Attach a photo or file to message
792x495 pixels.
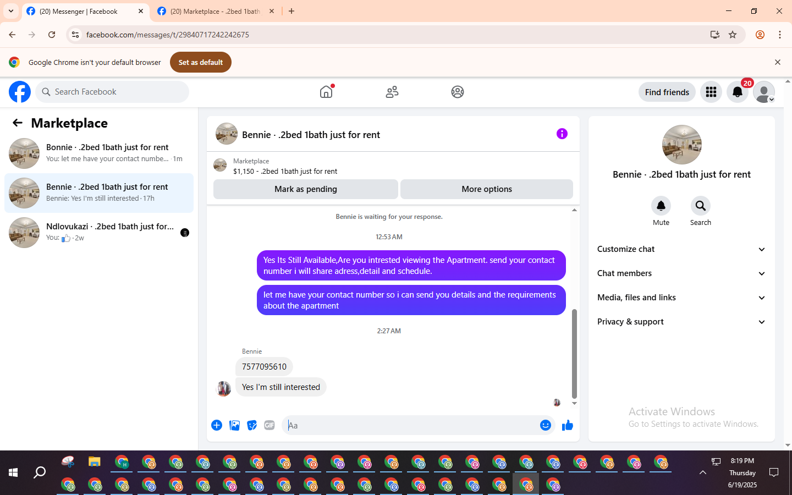(x=234, y=425)
